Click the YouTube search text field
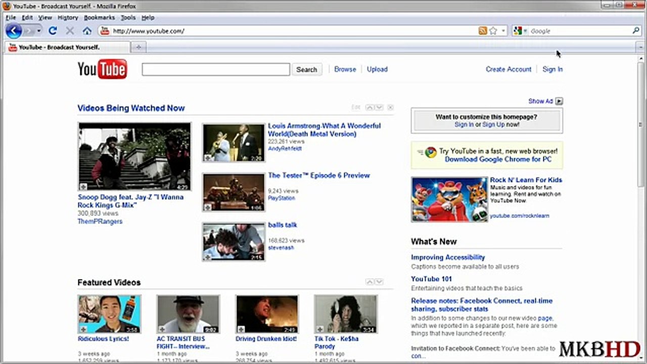Screen dimensions: 647x364 (216, 69)
